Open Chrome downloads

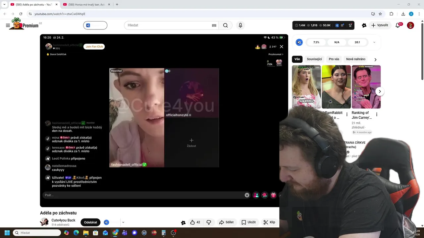[x=403, y=14]
